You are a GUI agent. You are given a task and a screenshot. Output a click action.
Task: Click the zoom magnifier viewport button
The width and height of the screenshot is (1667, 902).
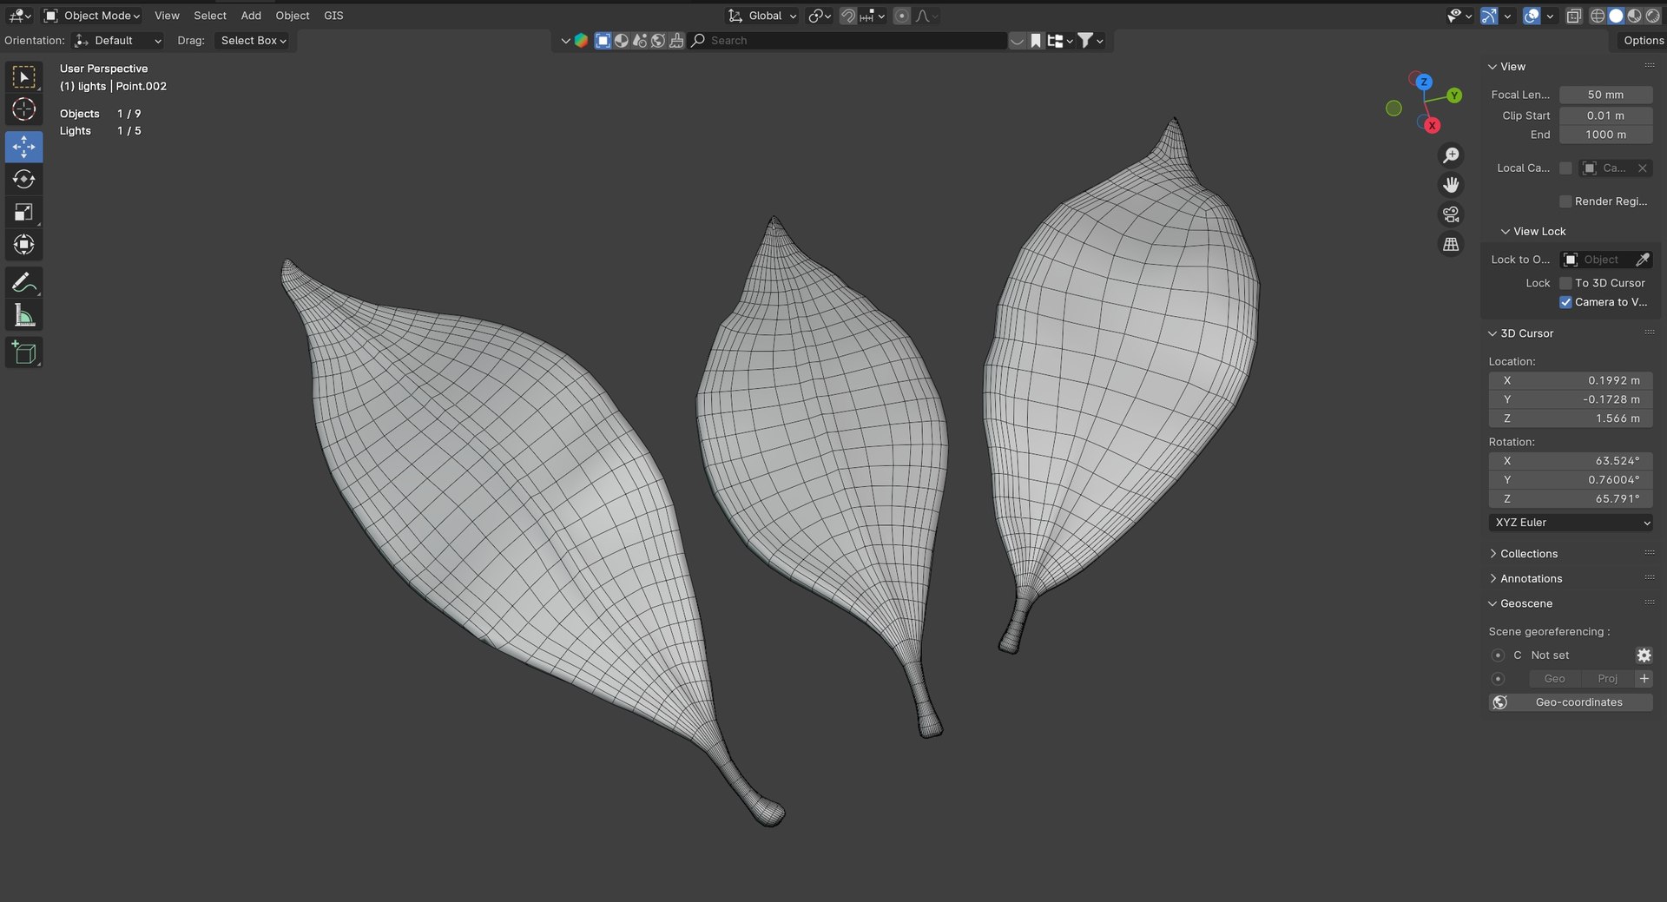pyautogui.click(x=1451, y=155)
